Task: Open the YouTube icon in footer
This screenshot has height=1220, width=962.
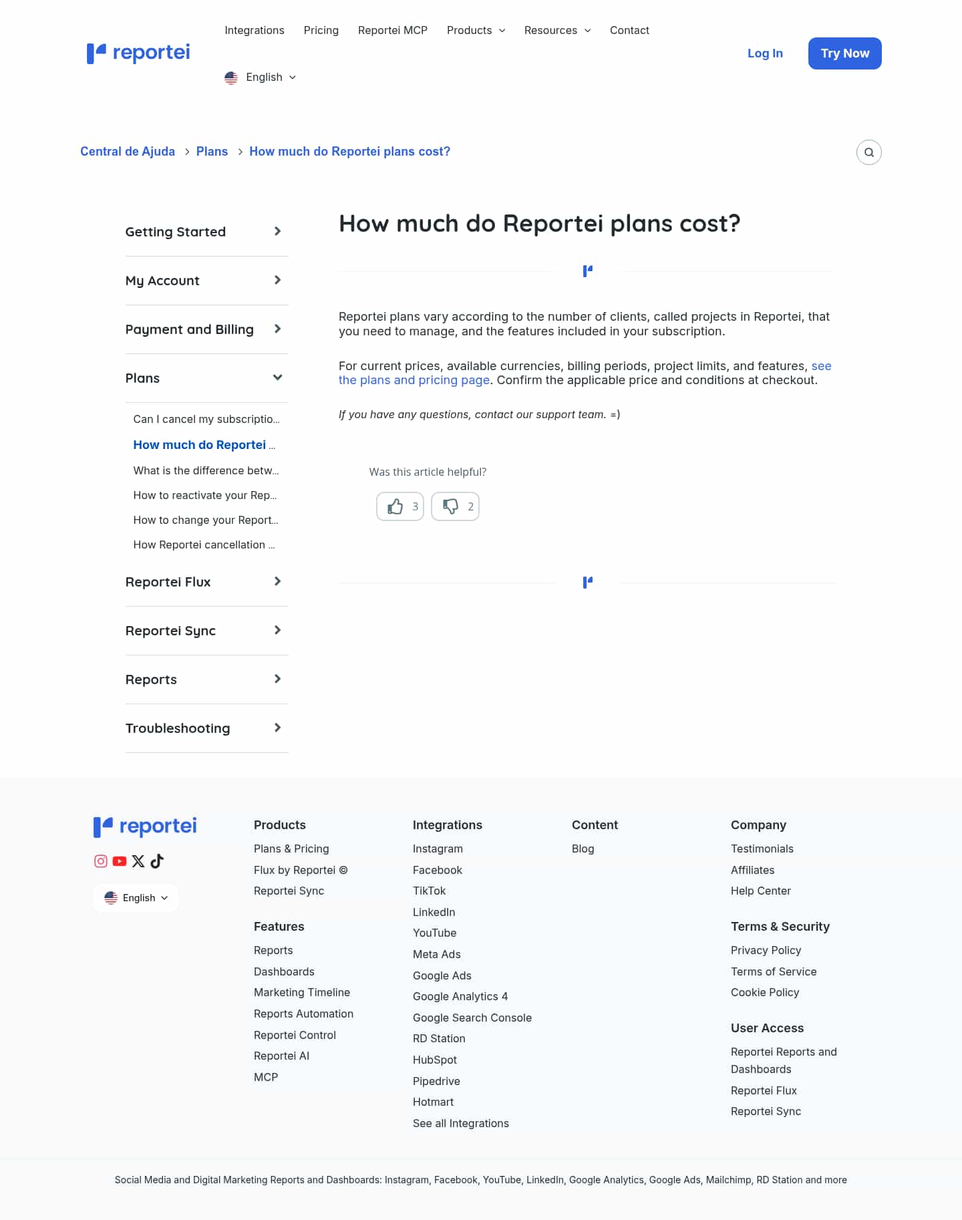Action: (x=120, y=861)
